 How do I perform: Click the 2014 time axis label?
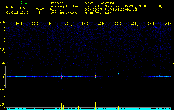click(x=68, y=24)
